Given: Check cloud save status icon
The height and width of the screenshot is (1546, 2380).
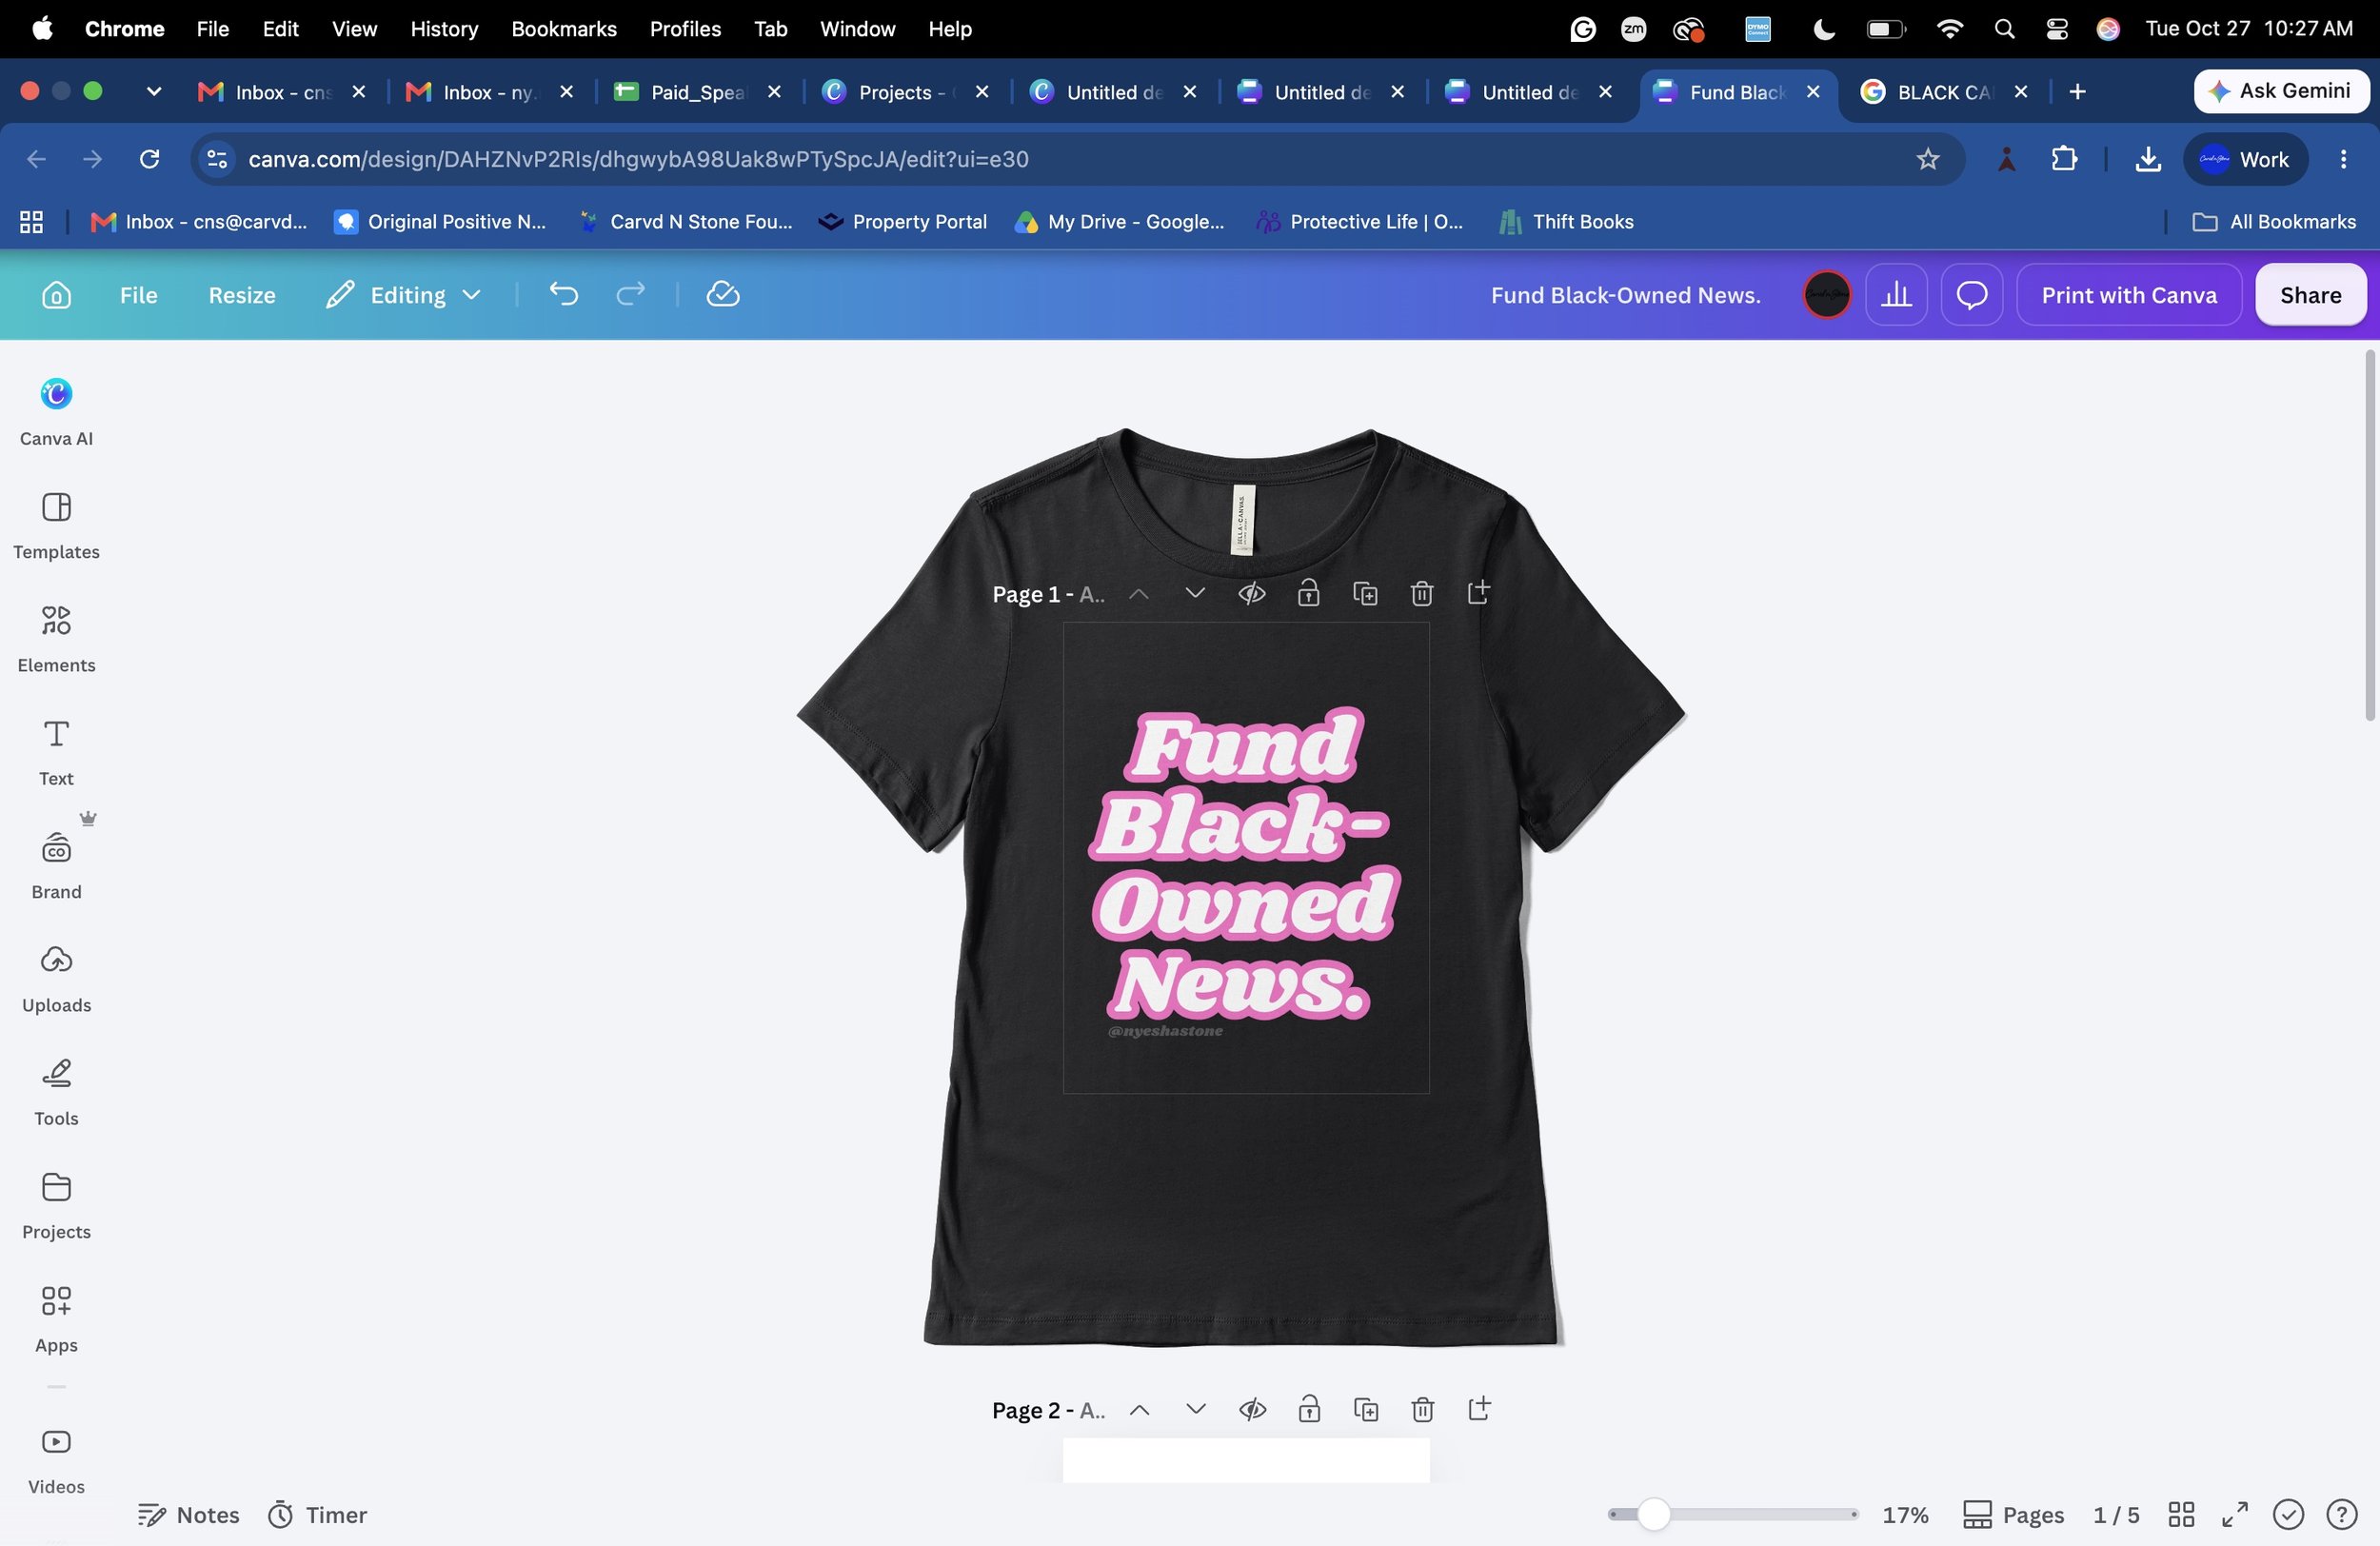Looking at the screenshot, I should 722,294.
